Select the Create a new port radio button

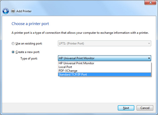point(13,52)
